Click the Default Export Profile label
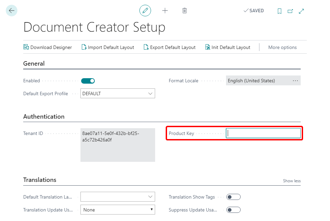Screen dimensions: 330x221 point(46,93)
